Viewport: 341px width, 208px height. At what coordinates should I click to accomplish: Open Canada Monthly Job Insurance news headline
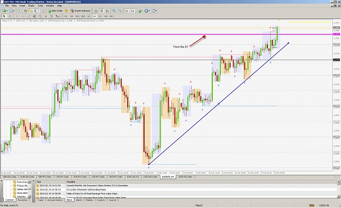[x=97, y=186]
